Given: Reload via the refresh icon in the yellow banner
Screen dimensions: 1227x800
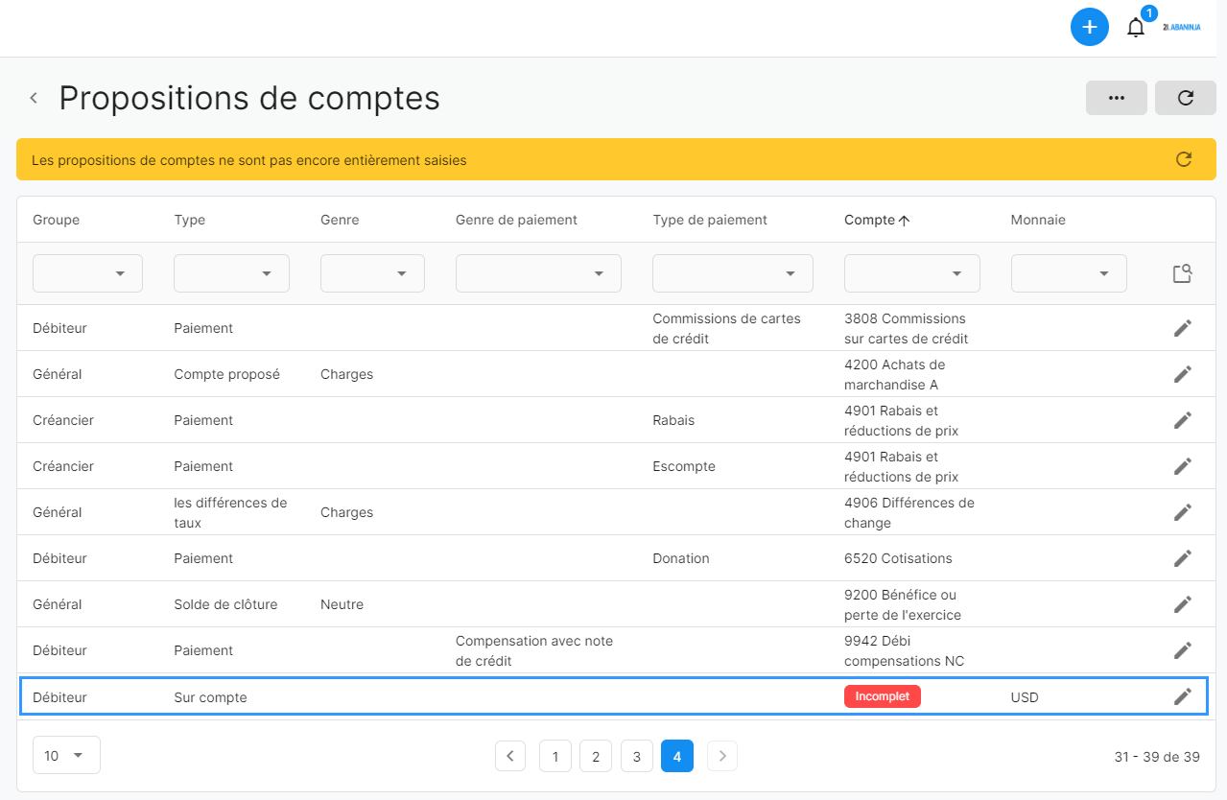Looking at the screenshot, I should [1183, 159].
